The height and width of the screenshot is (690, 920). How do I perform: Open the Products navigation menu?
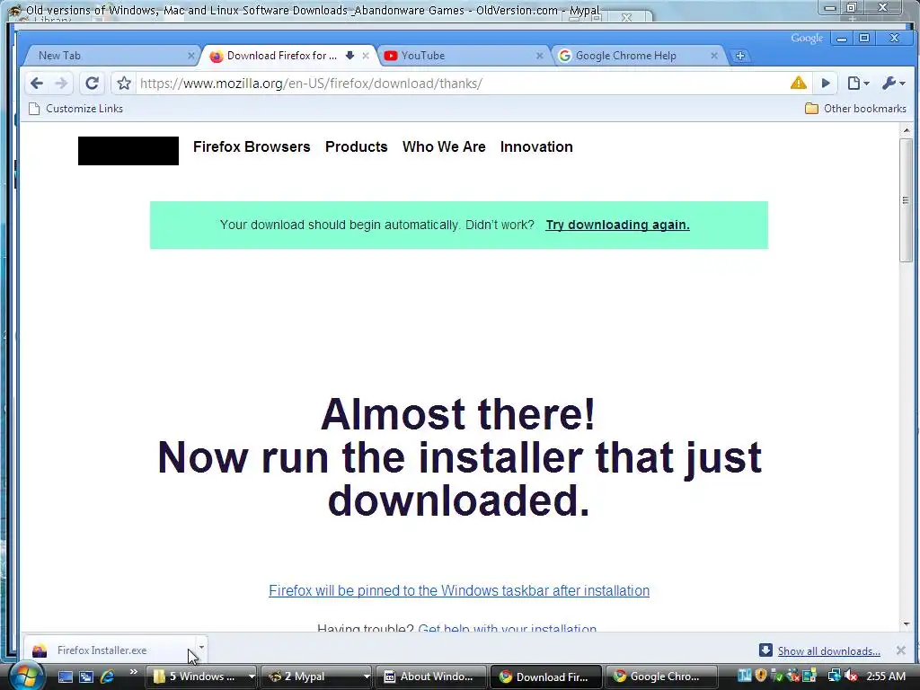point(356,146)
